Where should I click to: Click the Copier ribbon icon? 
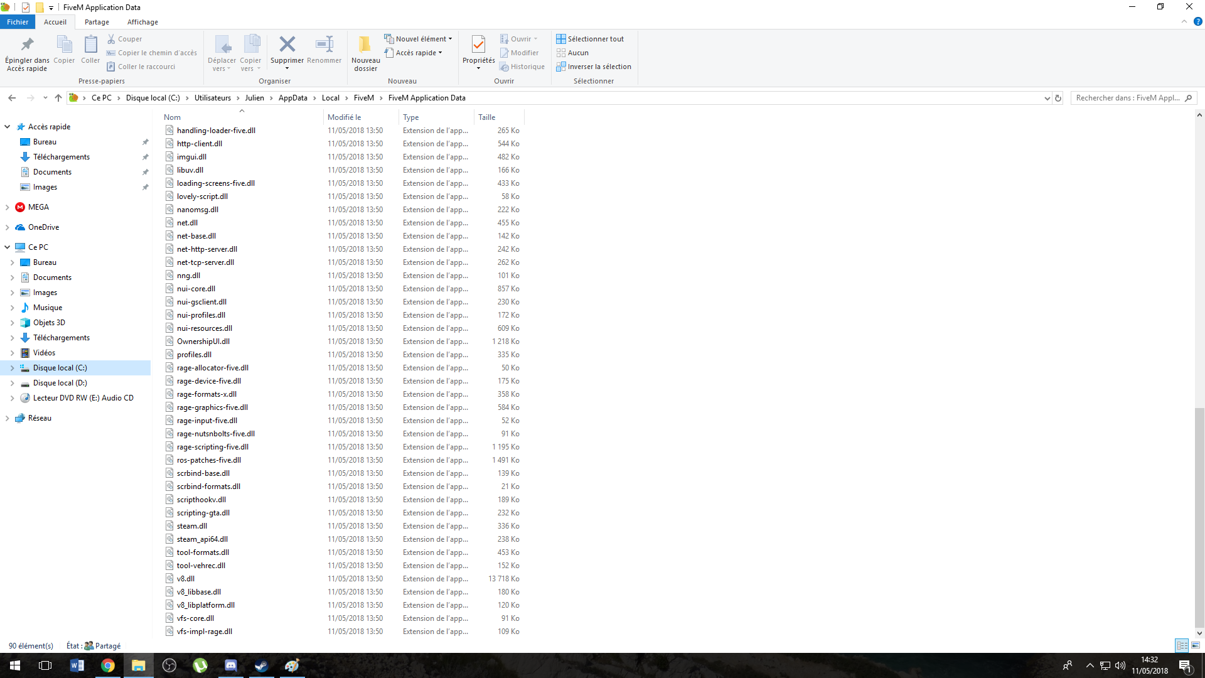coord(64,50)
